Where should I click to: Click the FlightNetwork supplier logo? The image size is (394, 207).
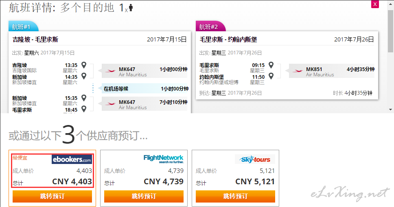click(163, 159)
